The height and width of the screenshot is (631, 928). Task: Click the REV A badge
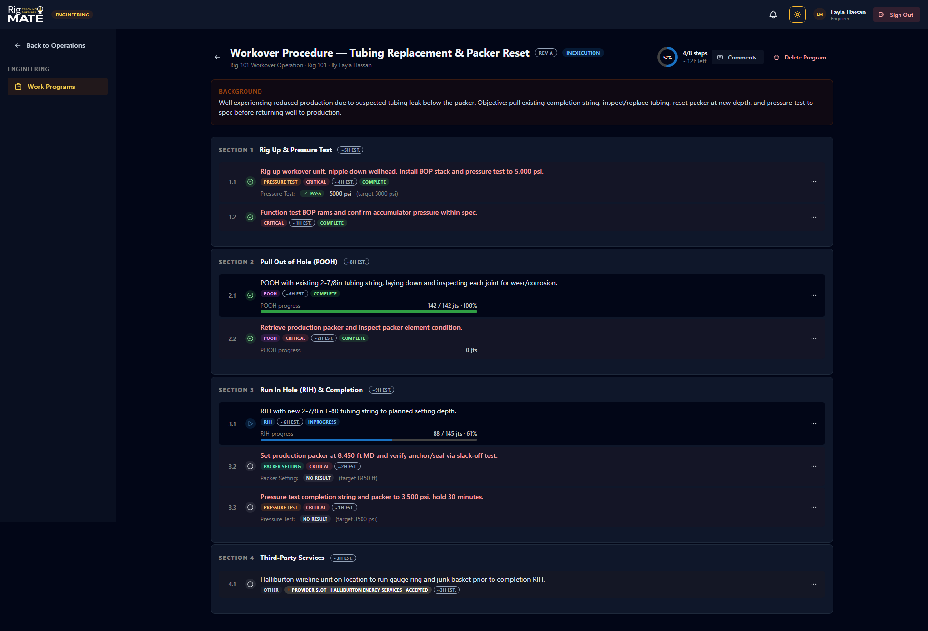click(x=546, y=53)
